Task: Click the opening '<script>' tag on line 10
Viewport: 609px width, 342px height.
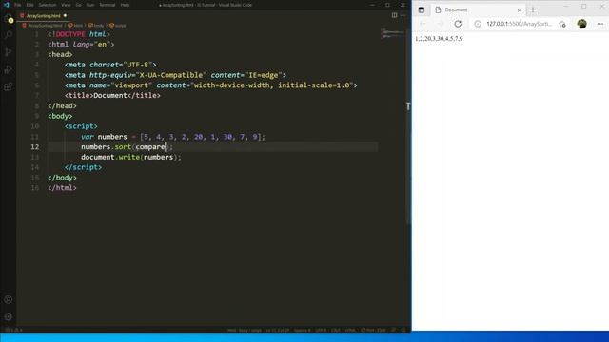Action: (x=81, y=126)
